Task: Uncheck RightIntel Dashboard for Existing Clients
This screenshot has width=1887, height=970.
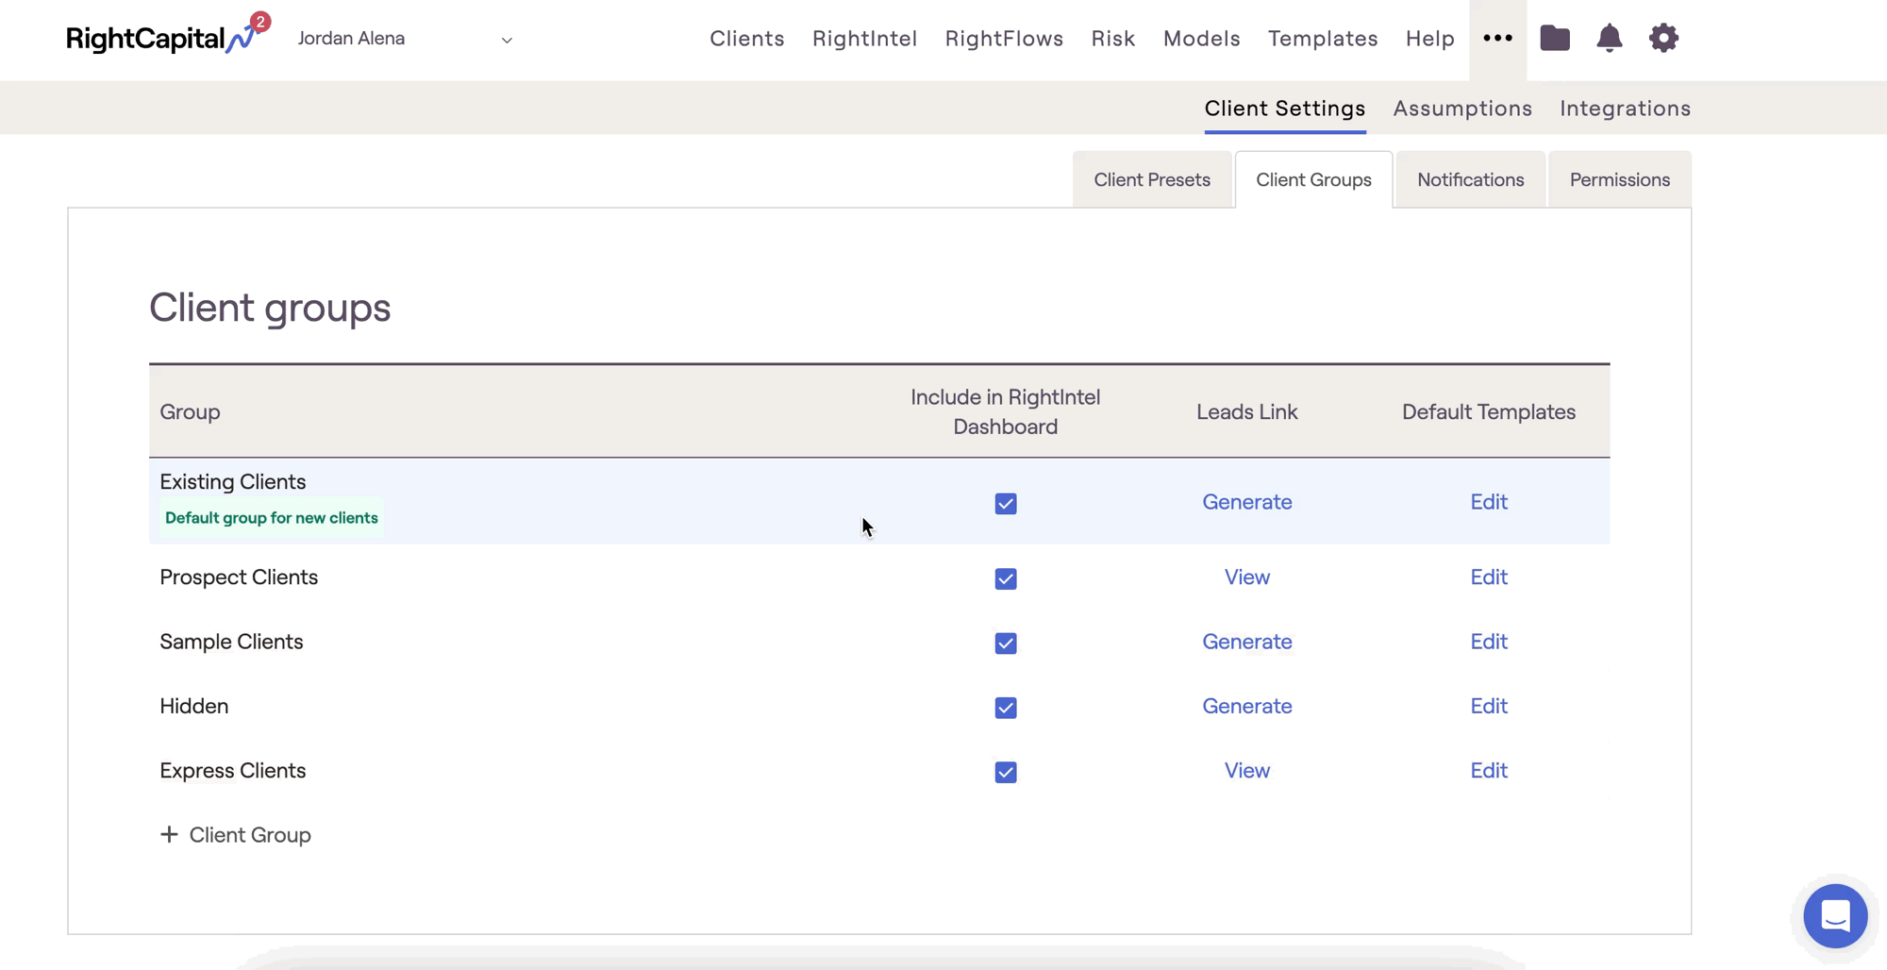Action: 1006,504
